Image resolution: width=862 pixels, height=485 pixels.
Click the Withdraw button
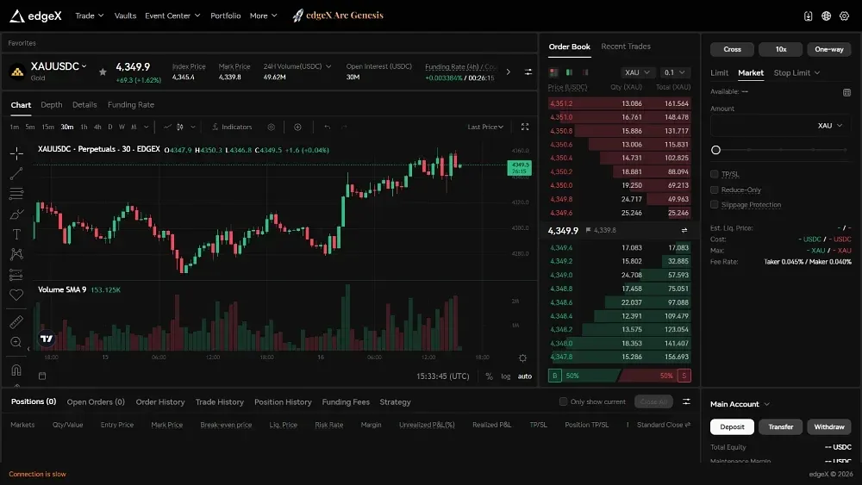[829, 426]
